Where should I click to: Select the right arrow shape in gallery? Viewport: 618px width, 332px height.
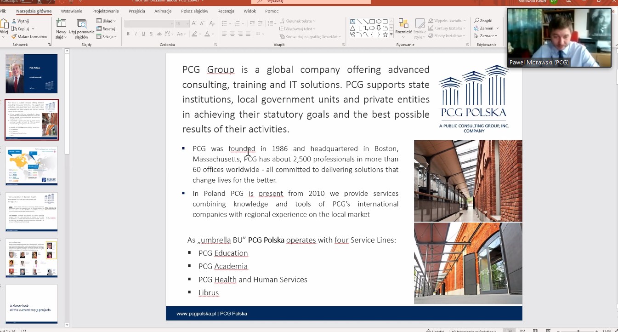372,28
